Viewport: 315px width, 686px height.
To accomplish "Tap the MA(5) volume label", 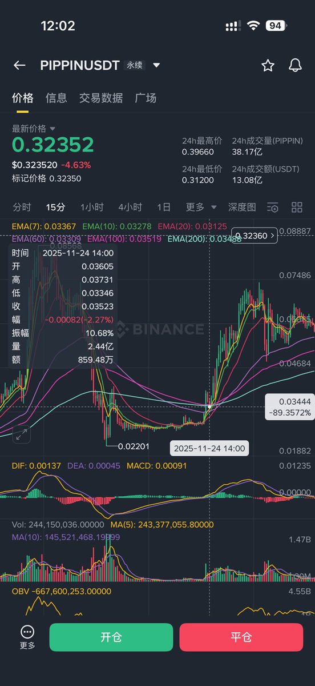I will (x=162, y=524).
